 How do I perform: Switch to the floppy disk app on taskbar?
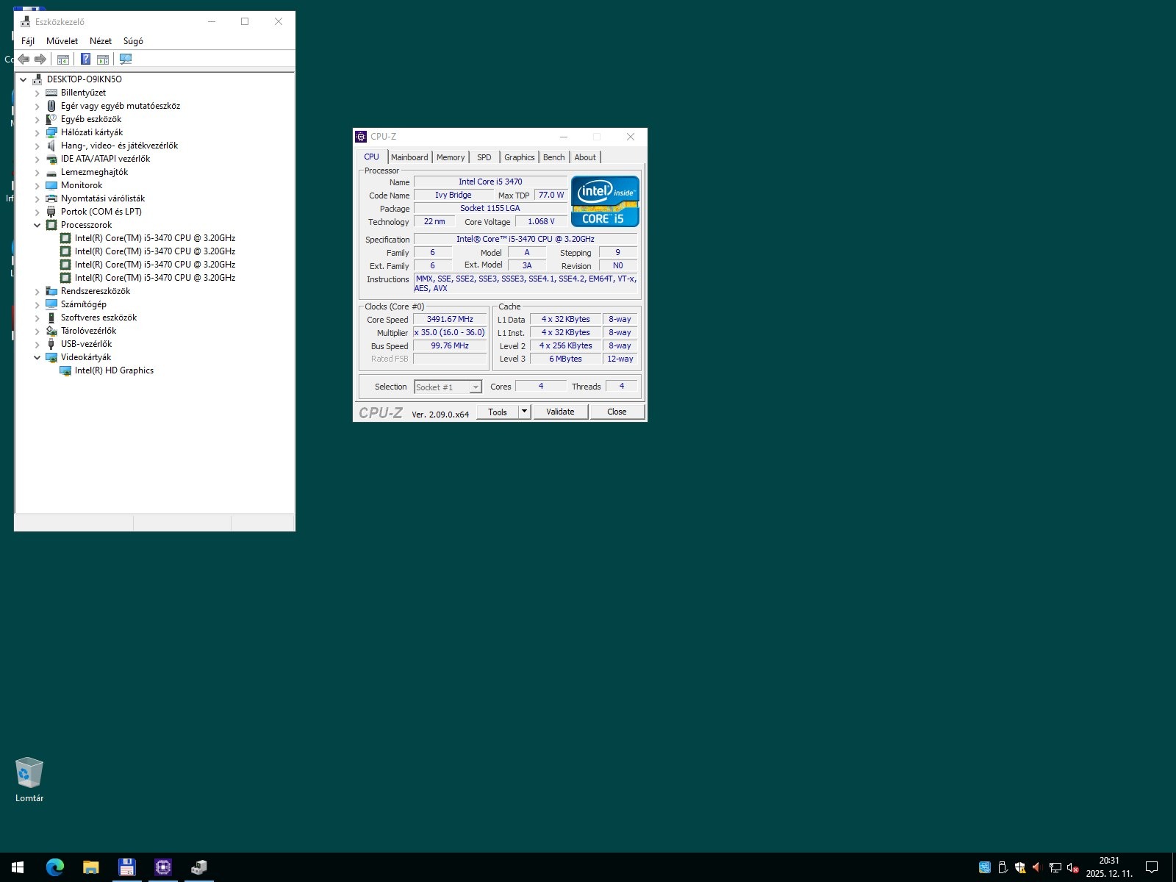coord(126,867)
